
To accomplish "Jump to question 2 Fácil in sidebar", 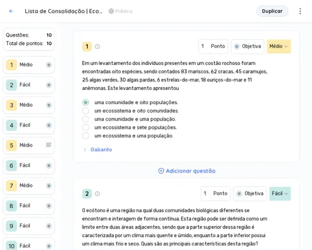I will click(29, 85).
